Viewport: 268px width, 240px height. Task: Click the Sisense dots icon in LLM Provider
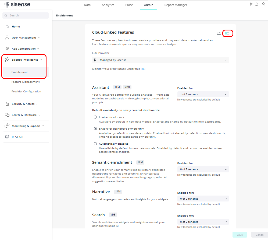tap(95, 60)
